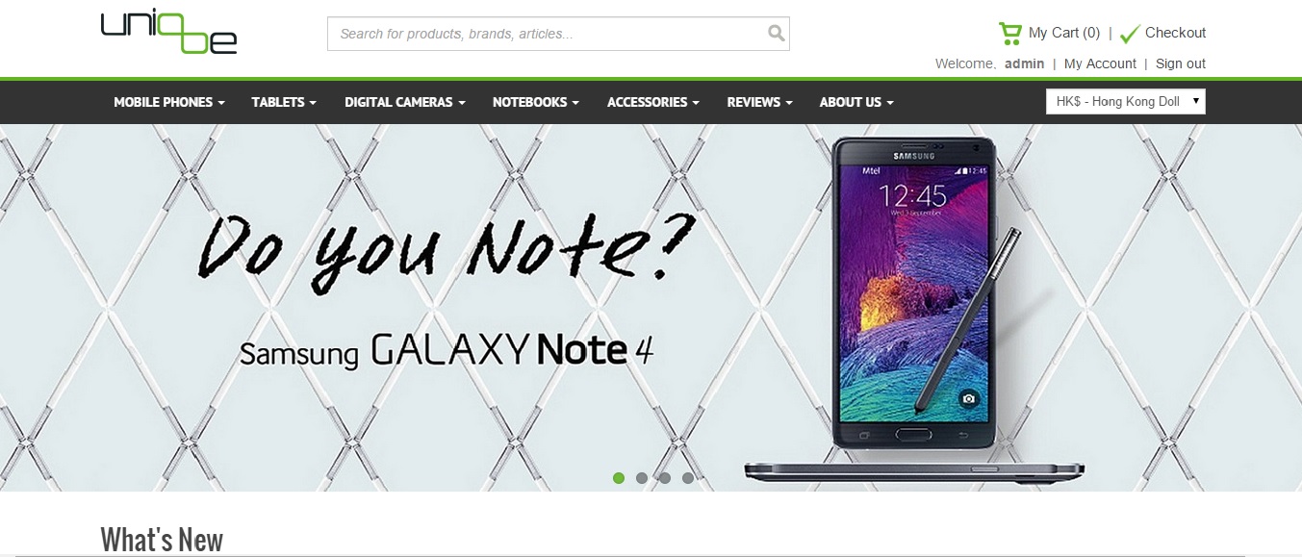Click the search magnifier icon
1302x557 pixels.
pos(777,34)
